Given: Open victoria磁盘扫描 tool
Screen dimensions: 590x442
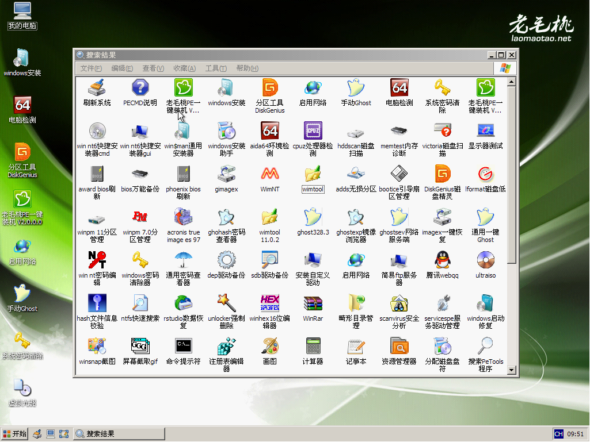Looking at the screenshot, I should coord(443,130).
